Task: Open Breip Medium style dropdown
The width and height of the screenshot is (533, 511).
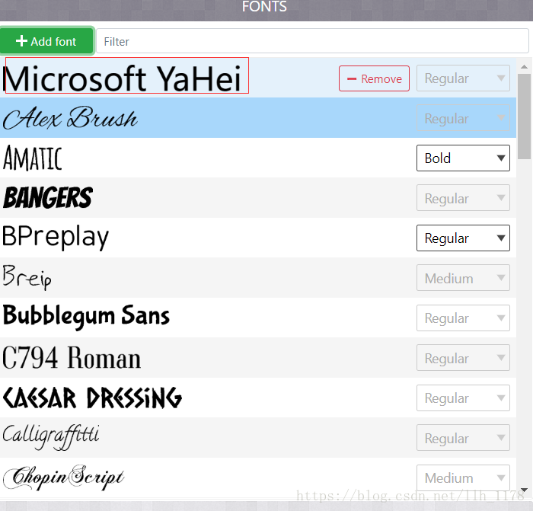Action: pyautogui.click(x=463, y=278)
